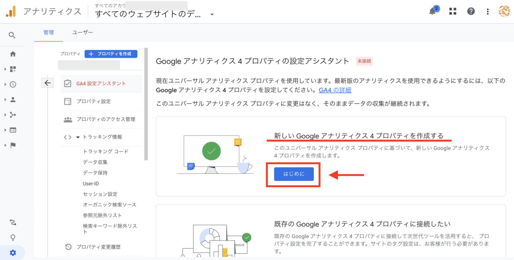Image resolution: width=514 pixels, height=260 pixels.
Task: Switch to the ユーザー tab
Action: [83, 32]
